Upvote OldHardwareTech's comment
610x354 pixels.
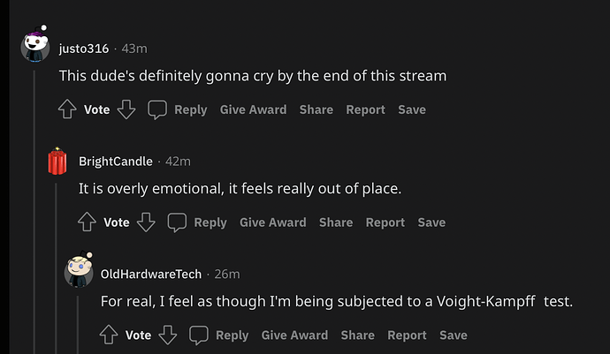click(109, 335)
